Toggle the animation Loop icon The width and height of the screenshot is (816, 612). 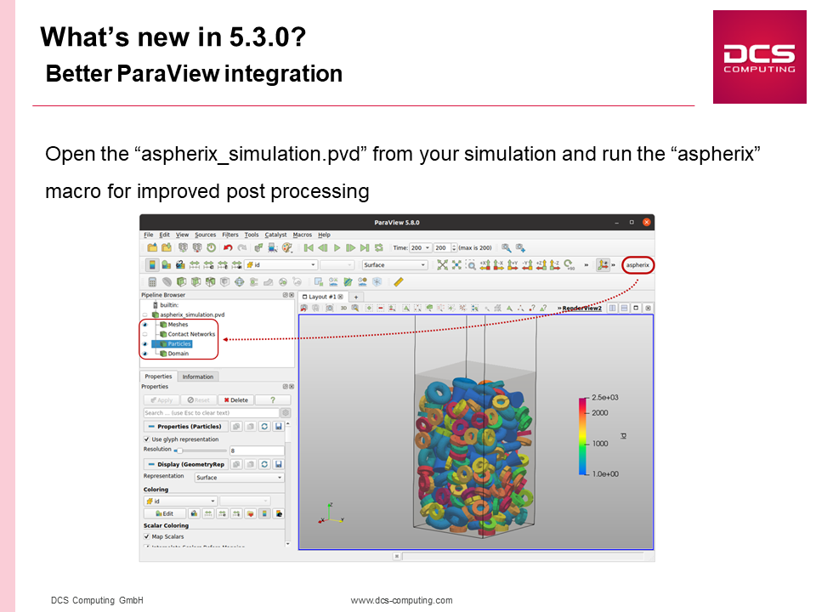[x=379, y=247]
